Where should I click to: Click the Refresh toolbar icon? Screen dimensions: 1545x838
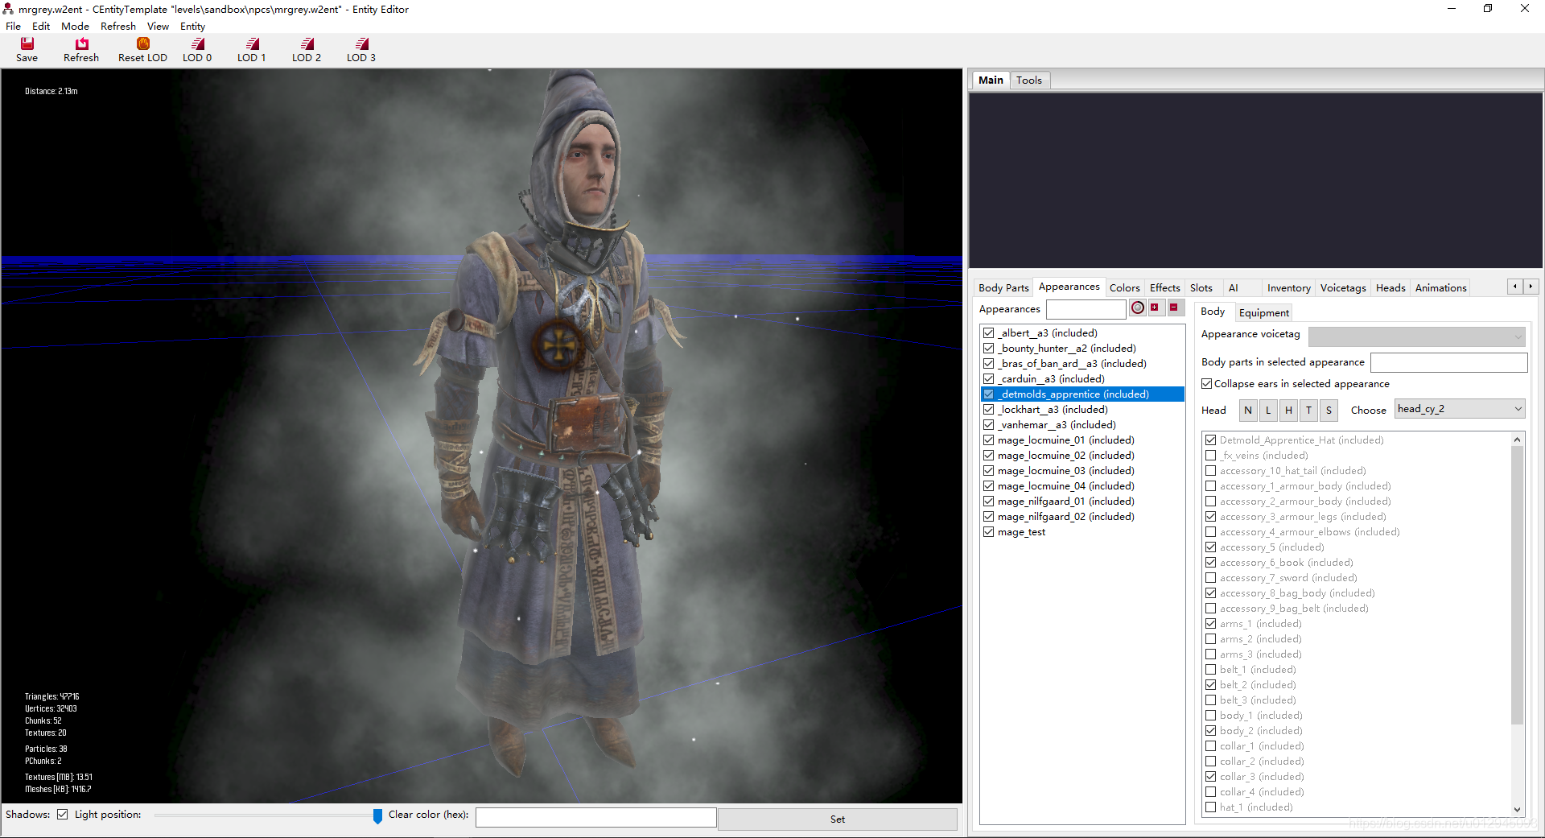point(81,43)
